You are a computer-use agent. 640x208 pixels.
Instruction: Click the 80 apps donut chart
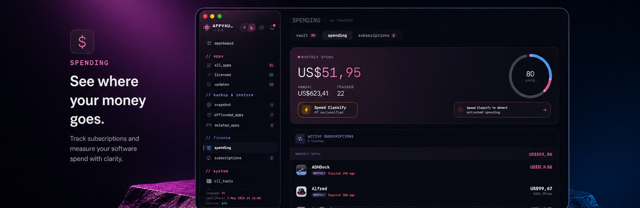530,76
